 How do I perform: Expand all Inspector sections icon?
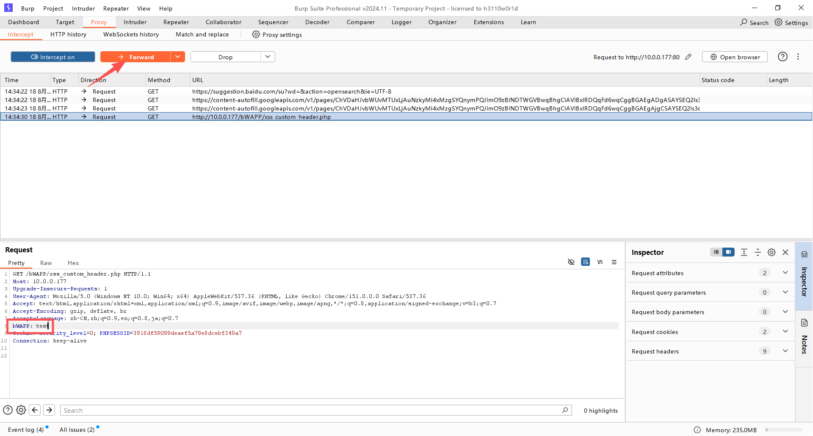[x=744, y=252]
